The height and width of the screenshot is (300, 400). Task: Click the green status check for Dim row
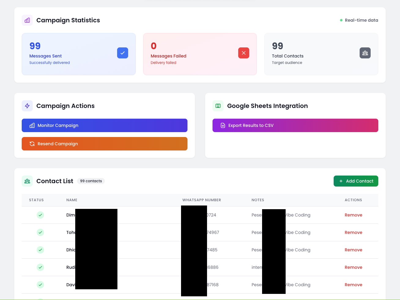coord(40,215)
